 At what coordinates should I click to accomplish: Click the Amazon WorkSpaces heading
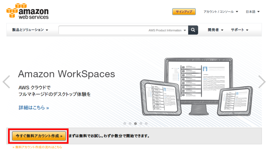pyautogui.click(x=66, y=74)
